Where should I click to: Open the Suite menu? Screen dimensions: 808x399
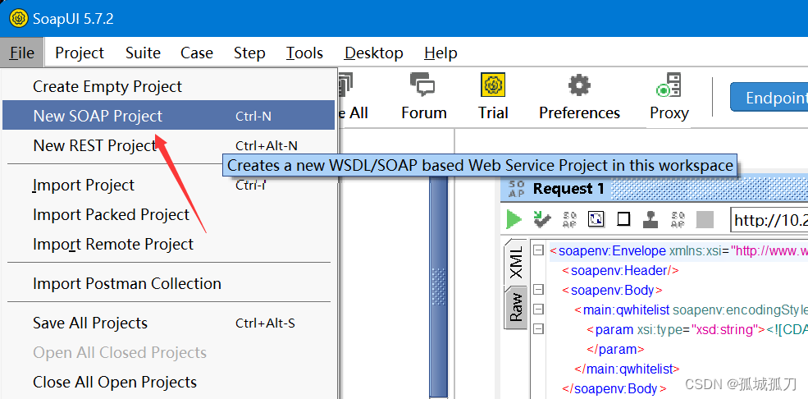coord(143,53)
